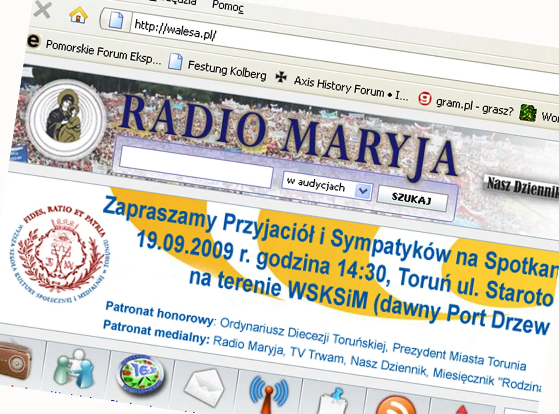Open the Festung Kolberg bookmark
The image size is (559, 414).
(227, 70)
